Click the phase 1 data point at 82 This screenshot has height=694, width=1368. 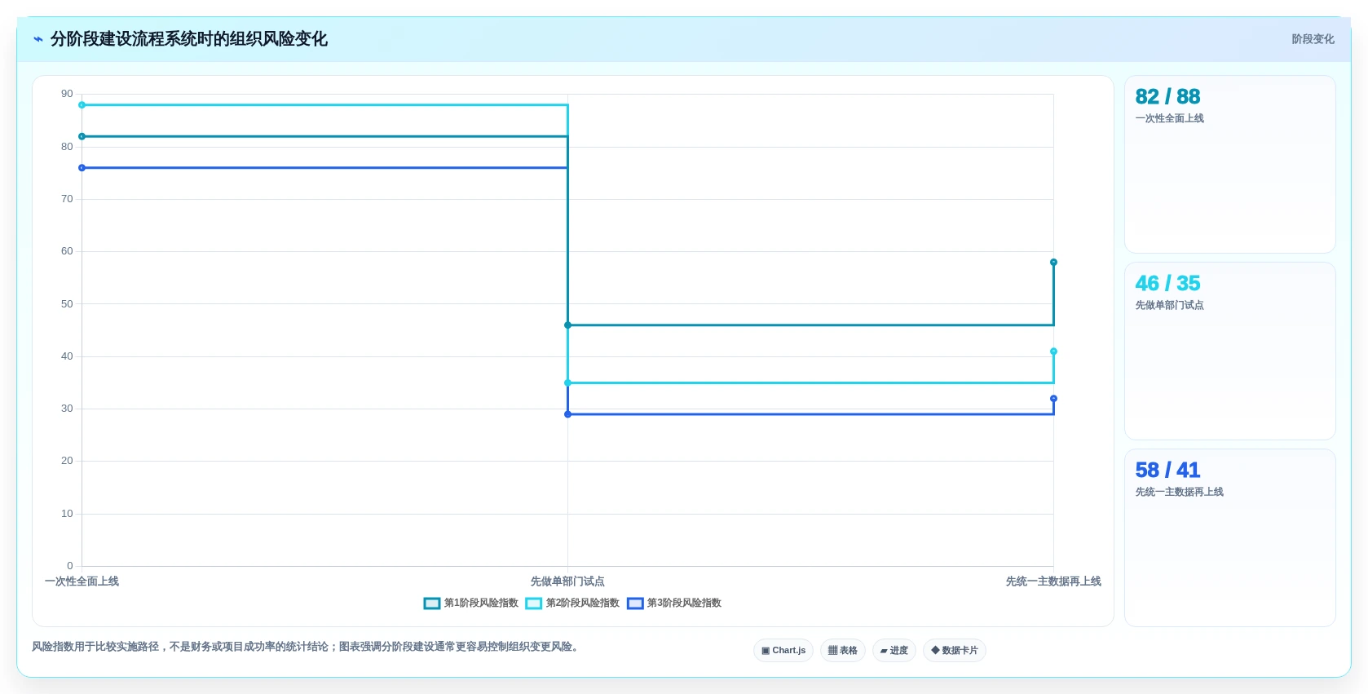click(x=82, y=136)
